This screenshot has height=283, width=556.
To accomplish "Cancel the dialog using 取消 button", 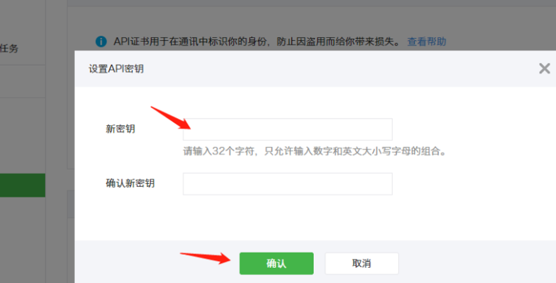I will click(x=361, y=263).
